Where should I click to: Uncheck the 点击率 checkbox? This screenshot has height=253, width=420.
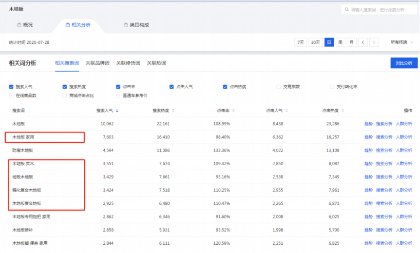[118, 87]
